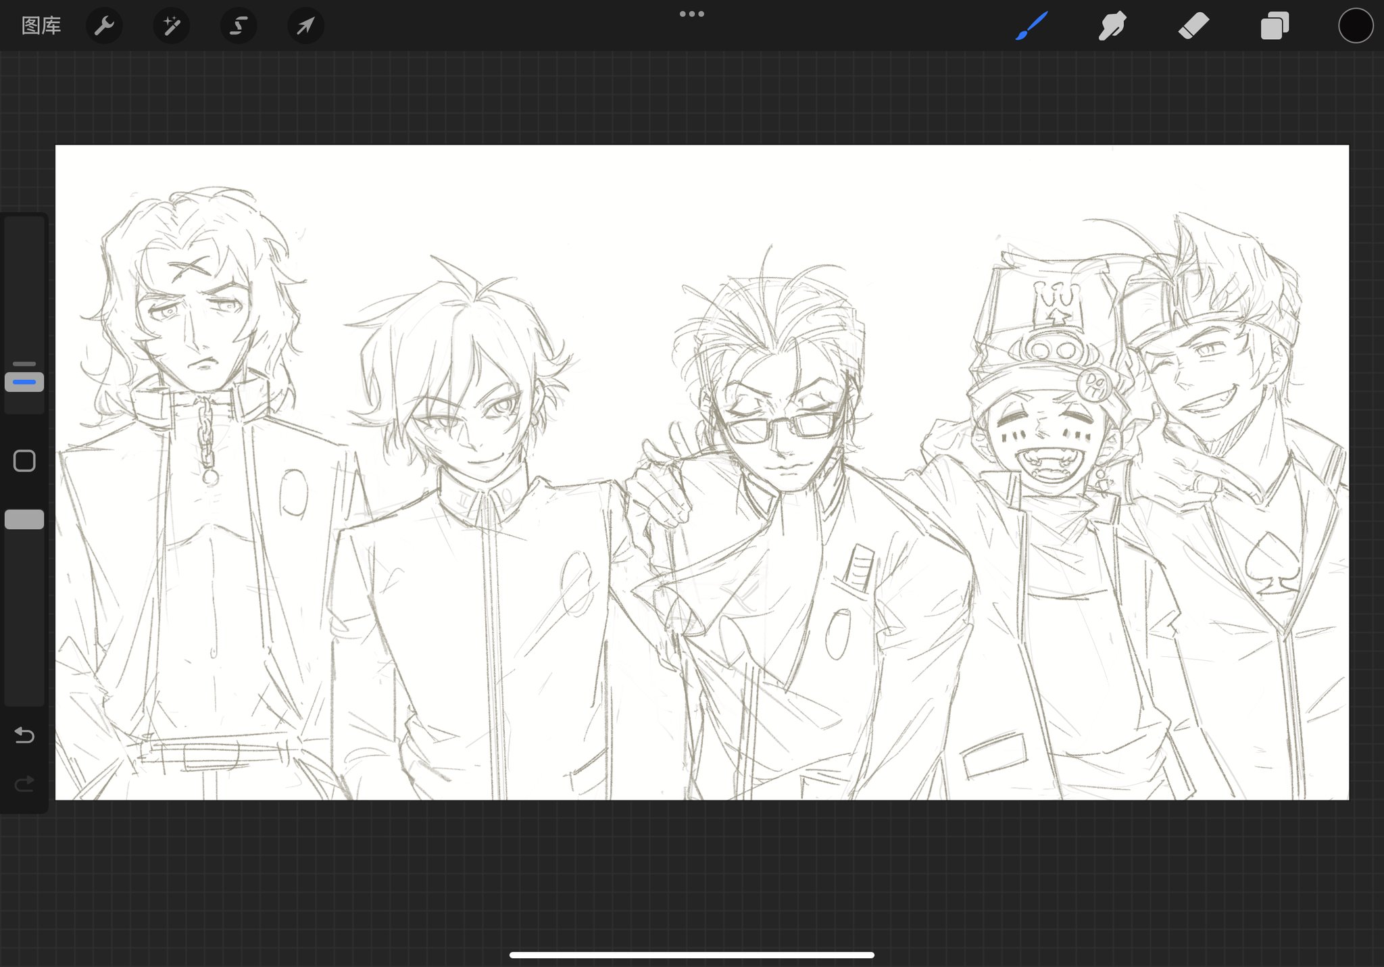Tap the three-dot multitasking menu
This screenshot has height=967, width=1384.
(x=692, y=14)
